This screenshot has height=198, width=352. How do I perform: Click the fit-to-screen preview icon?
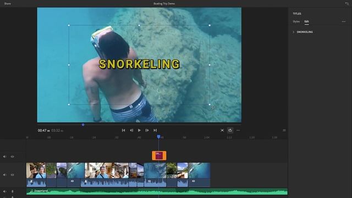tap(222, 130)
